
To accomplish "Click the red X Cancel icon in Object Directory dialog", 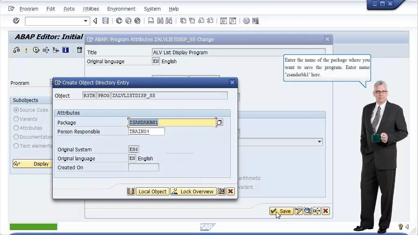I will 231,191.
